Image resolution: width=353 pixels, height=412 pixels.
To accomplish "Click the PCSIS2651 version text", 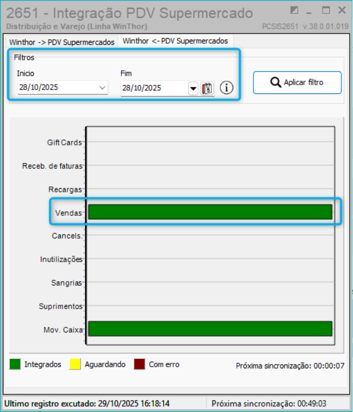I will [x=305, y=27].
